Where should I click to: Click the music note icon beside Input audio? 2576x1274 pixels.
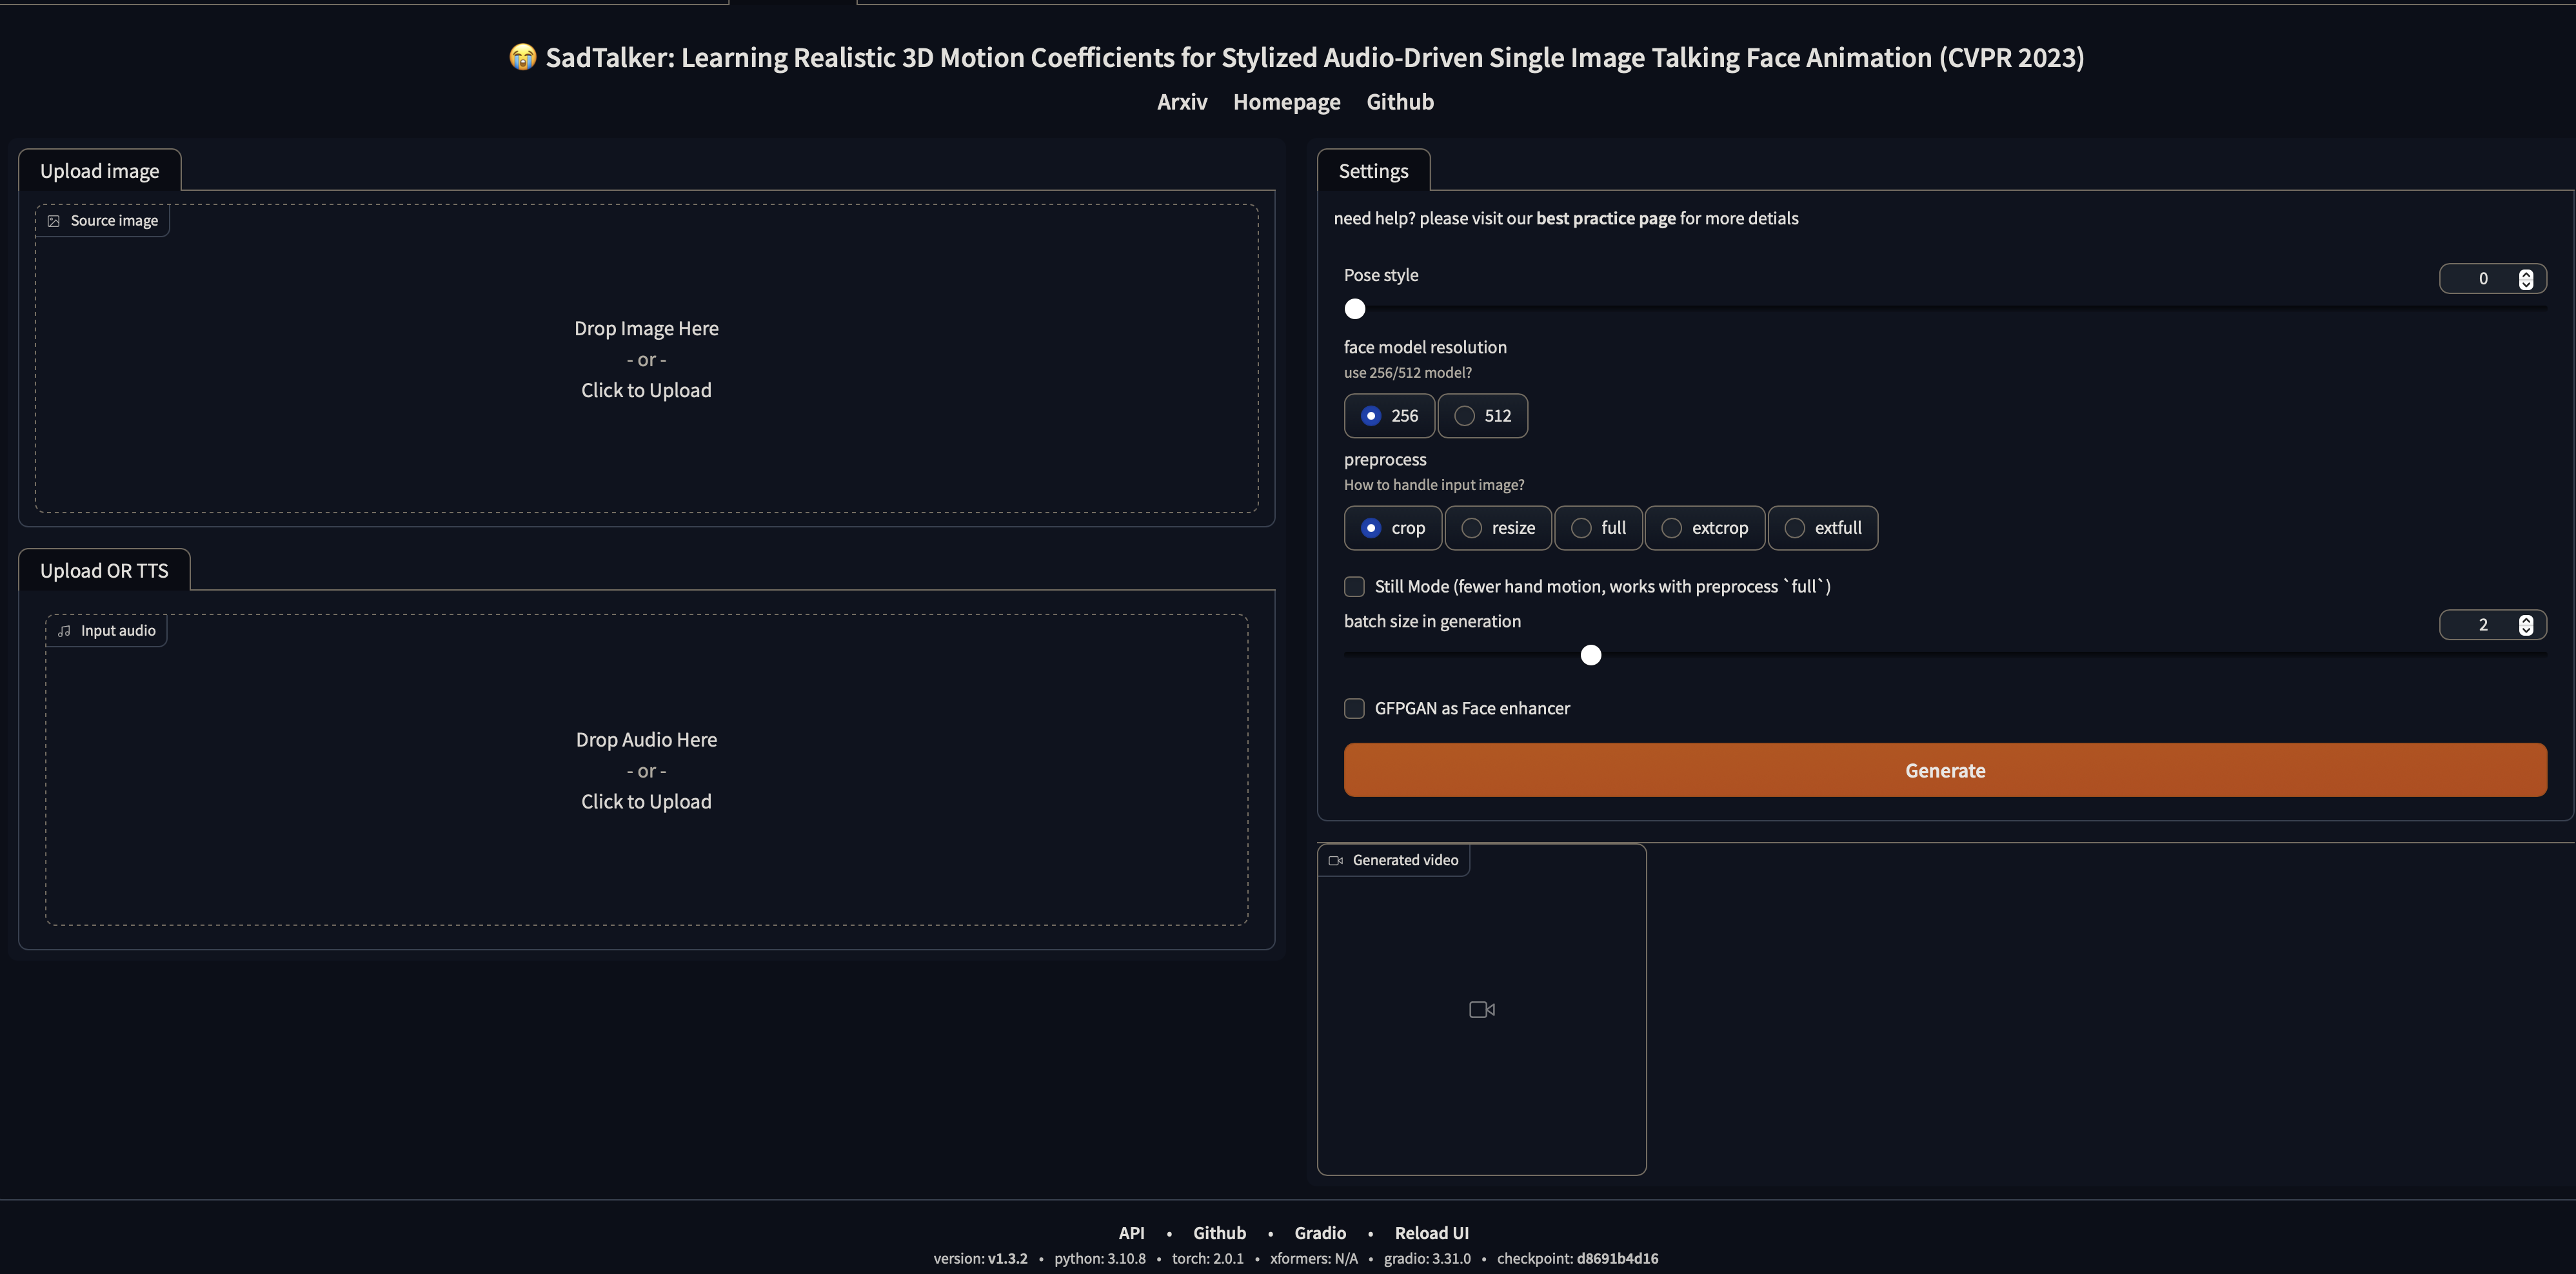click(x=64, y=631)
